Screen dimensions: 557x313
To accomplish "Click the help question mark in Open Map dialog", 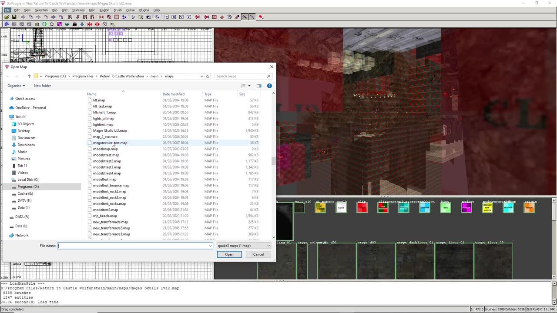I will click(269, 86).
